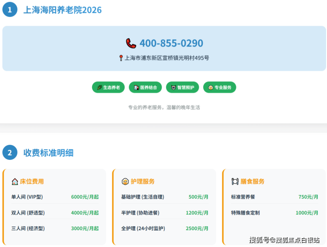Select the 单人间 (VIP型) price row
Image resolution: width=327 pixels, height=247 pixels.
pyautogui.click(x=55, y=197)
